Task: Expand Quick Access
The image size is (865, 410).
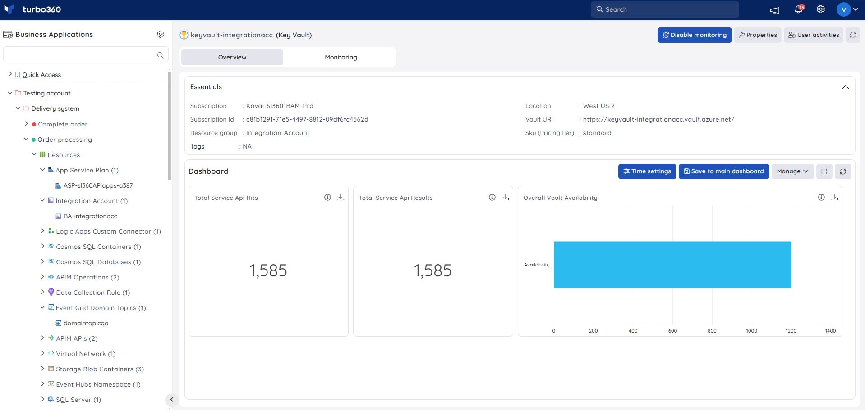Action: [x=10, y=74]
